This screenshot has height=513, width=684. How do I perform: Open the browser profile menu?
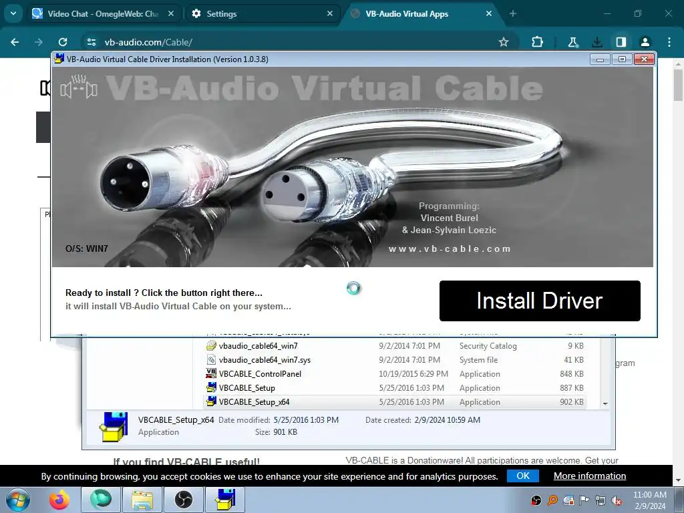pyautogui.click(x=645, y=42)
